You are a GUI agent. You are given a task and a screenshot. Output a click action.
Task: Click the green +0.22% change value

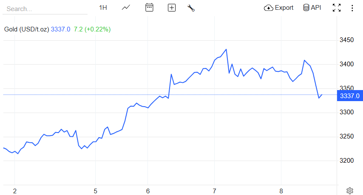(98, 29)
